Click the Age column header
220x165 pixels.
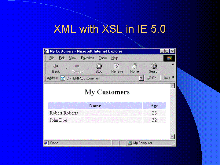pos(154,106)
